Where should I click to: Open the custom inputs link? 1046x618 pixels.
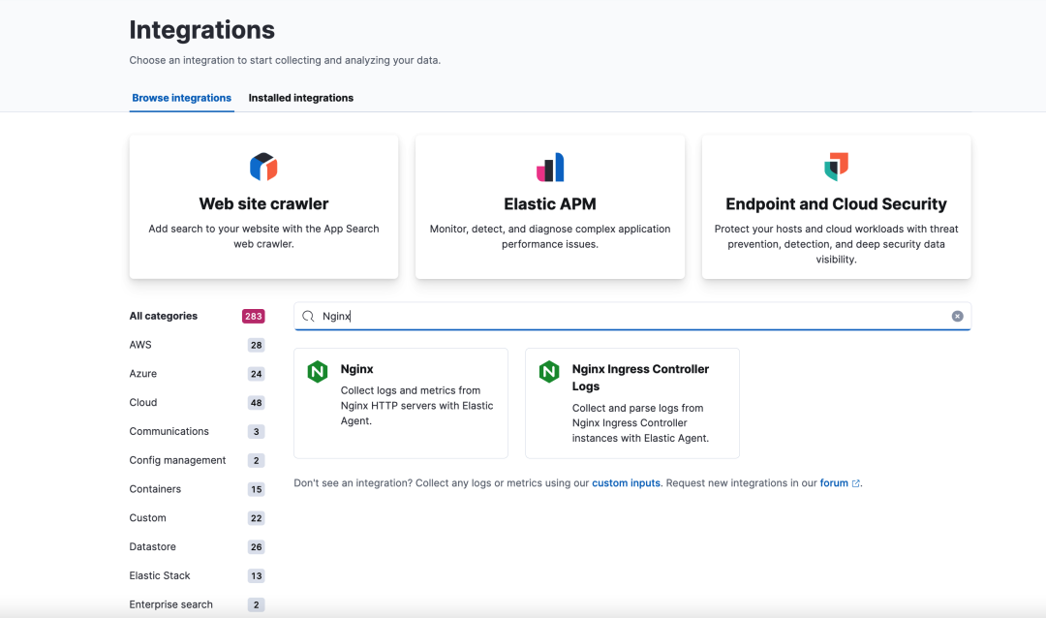(x=626, y=482)
